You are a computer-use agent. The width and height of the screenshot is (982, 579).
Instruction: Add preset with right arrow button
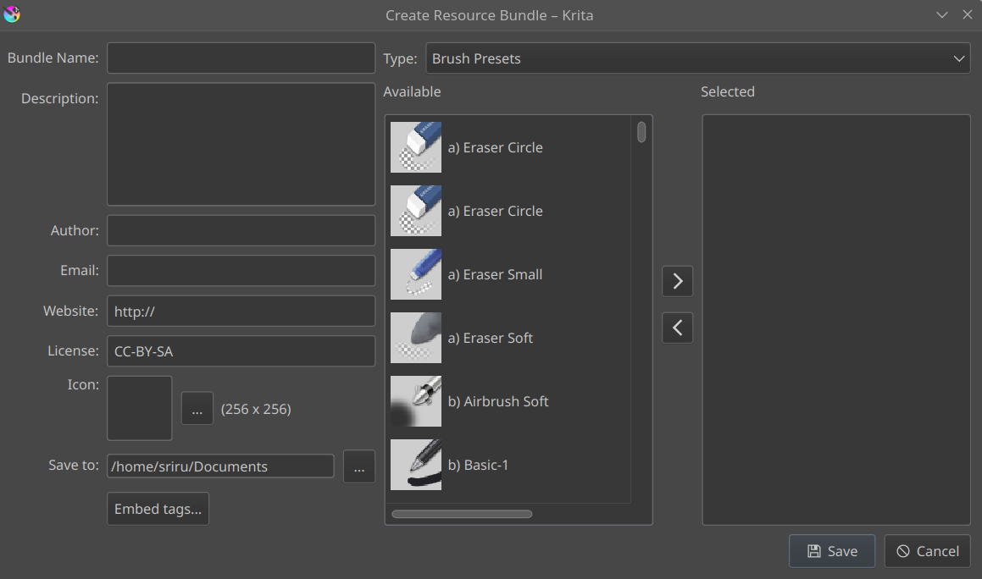click(x=677, y=281)
